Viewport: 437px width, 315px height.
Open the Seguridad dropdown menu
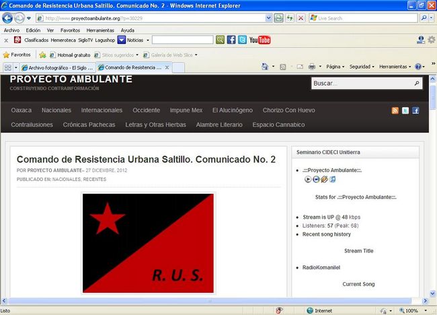coord(362,67)
